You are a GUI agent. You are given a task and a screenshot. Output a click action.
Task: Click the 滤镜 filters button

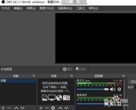pyautogui.click(x=81, y=69)
